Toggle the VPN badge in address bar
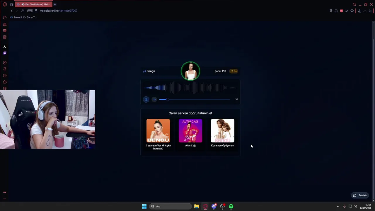The image size is (375, 211). 30,11
